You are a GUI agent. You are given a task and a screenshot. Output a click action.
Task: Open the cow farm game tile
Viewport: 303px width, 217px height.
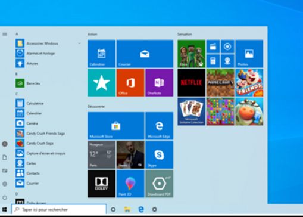point(249,111)
